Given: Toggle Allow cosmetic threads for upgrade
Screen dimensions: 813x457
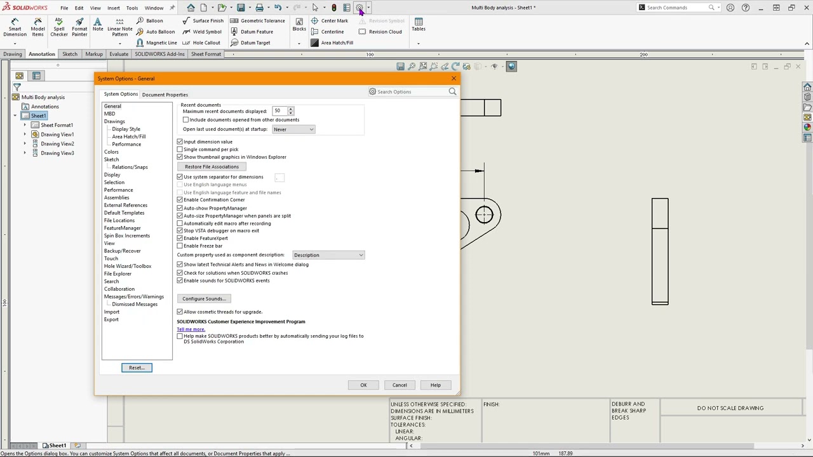Looking at the screenshot, I should coord(180,312).
